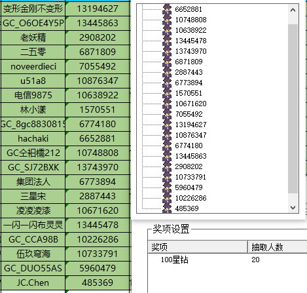Click spreadsheet cell 集团法人

tap(33, 182)
